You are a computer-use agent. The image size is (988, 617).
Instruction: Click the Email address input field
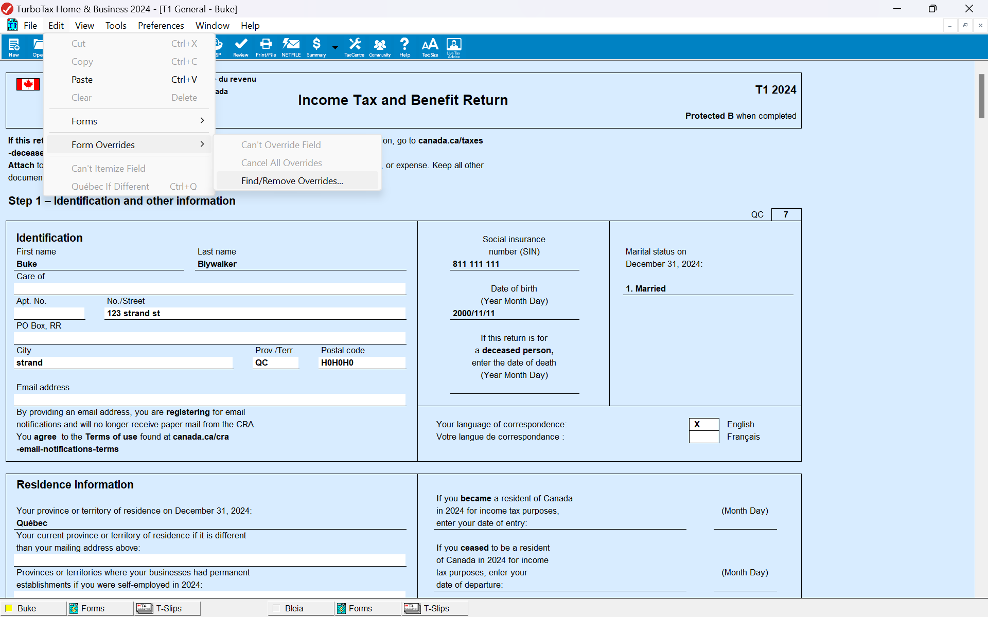click(x=209, y=400)
